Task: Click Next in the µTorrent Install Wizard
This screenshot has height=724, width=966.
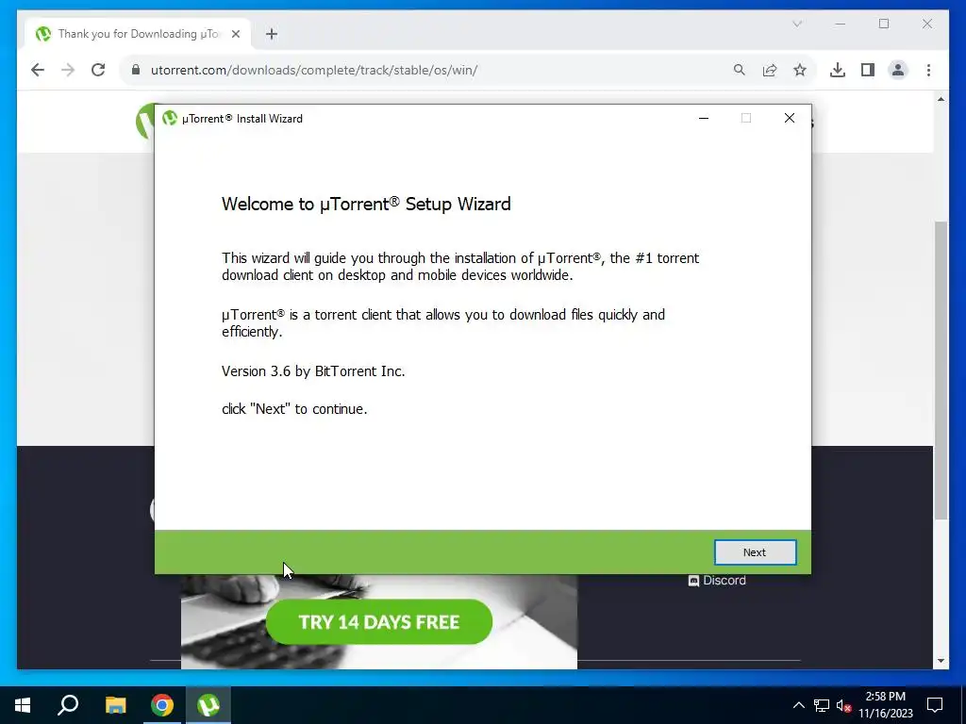Action: click(755, 552)
